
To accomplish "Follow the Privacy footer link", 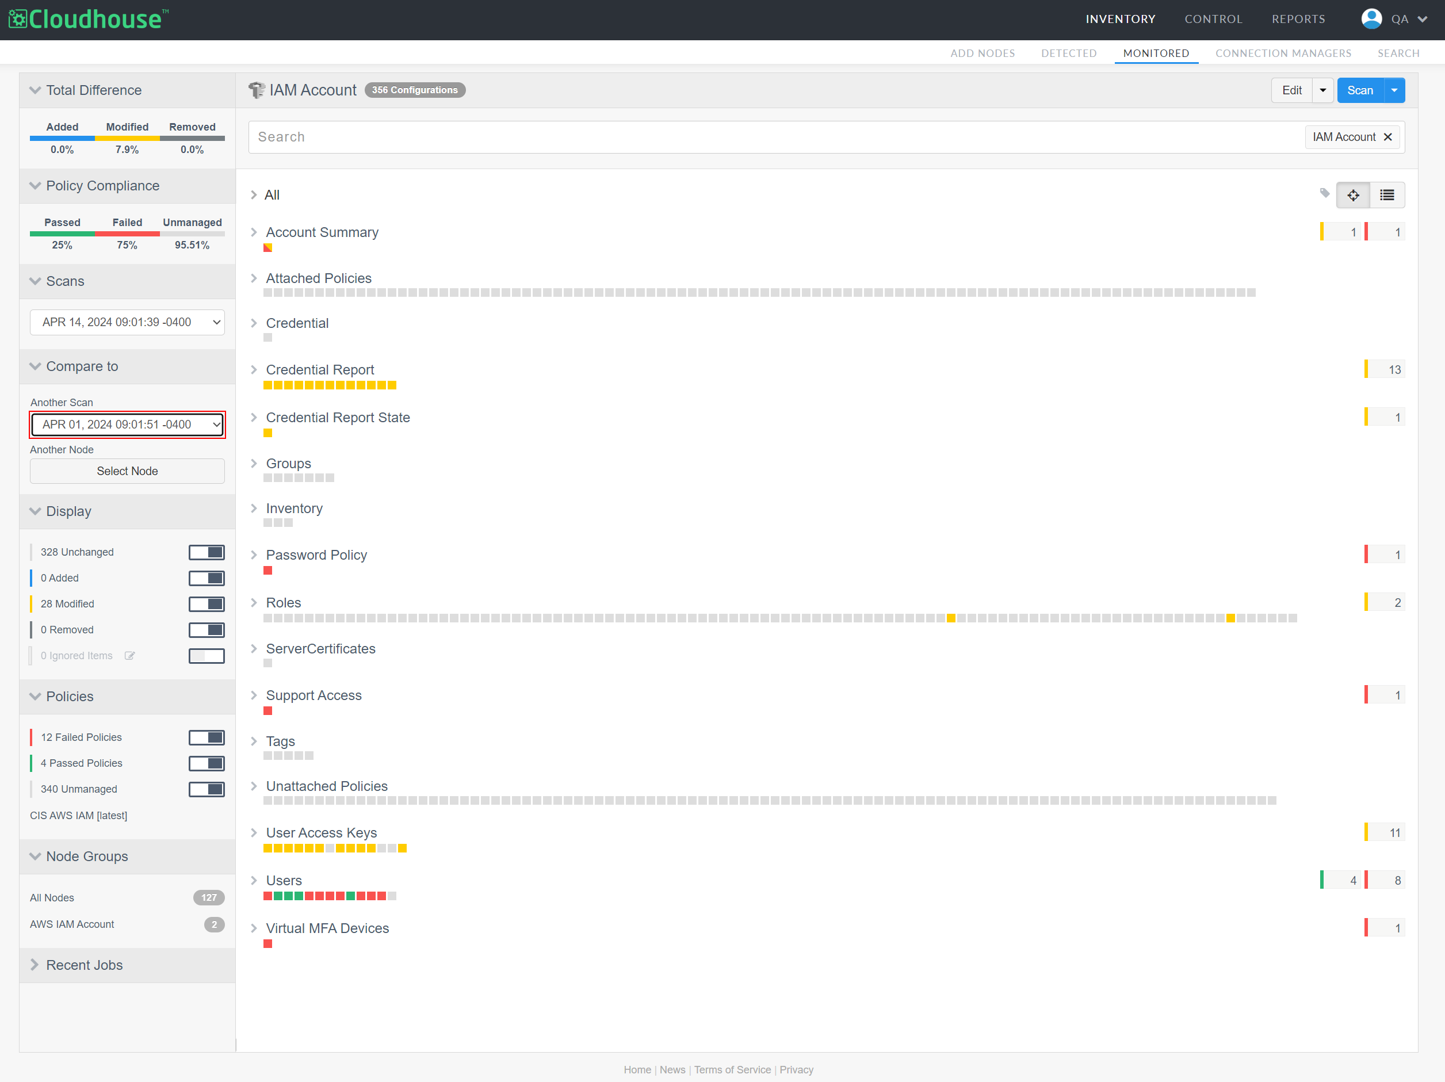I will coord(796,1069).
